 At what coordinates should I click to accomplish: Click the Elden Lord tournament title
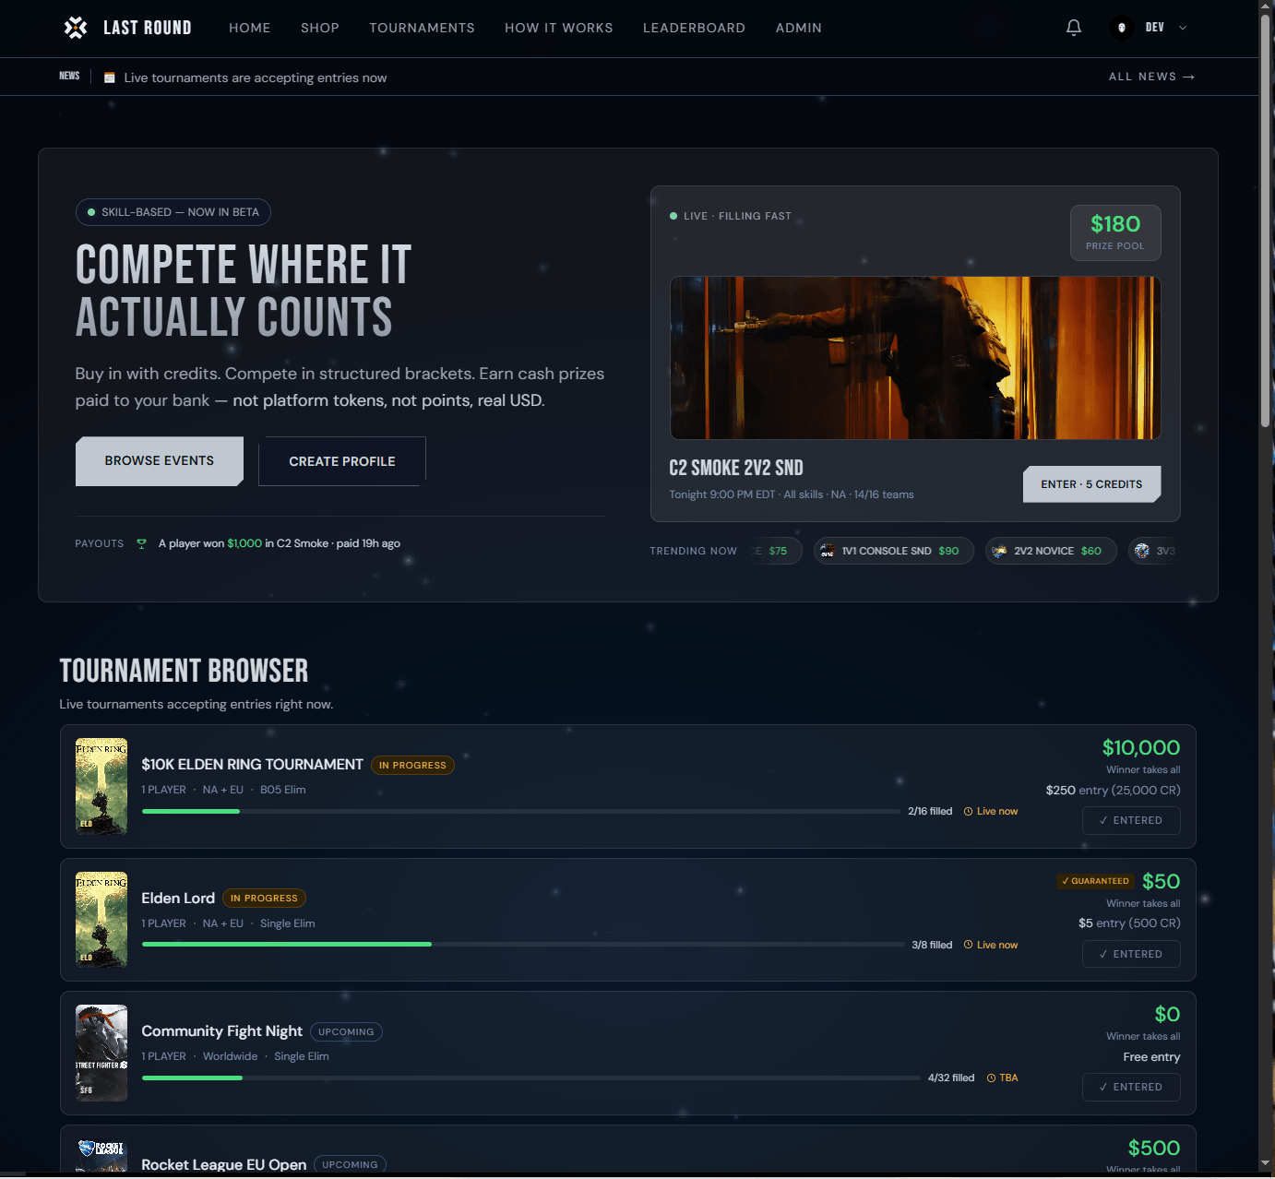click(178, 898)
